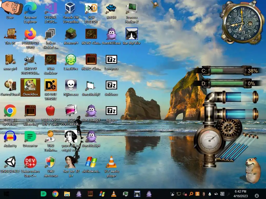Image resolution: width=266 pixels, height=199 pixels.
Task: Click the CPU gauge dial widget
Action: click(210, 140)
